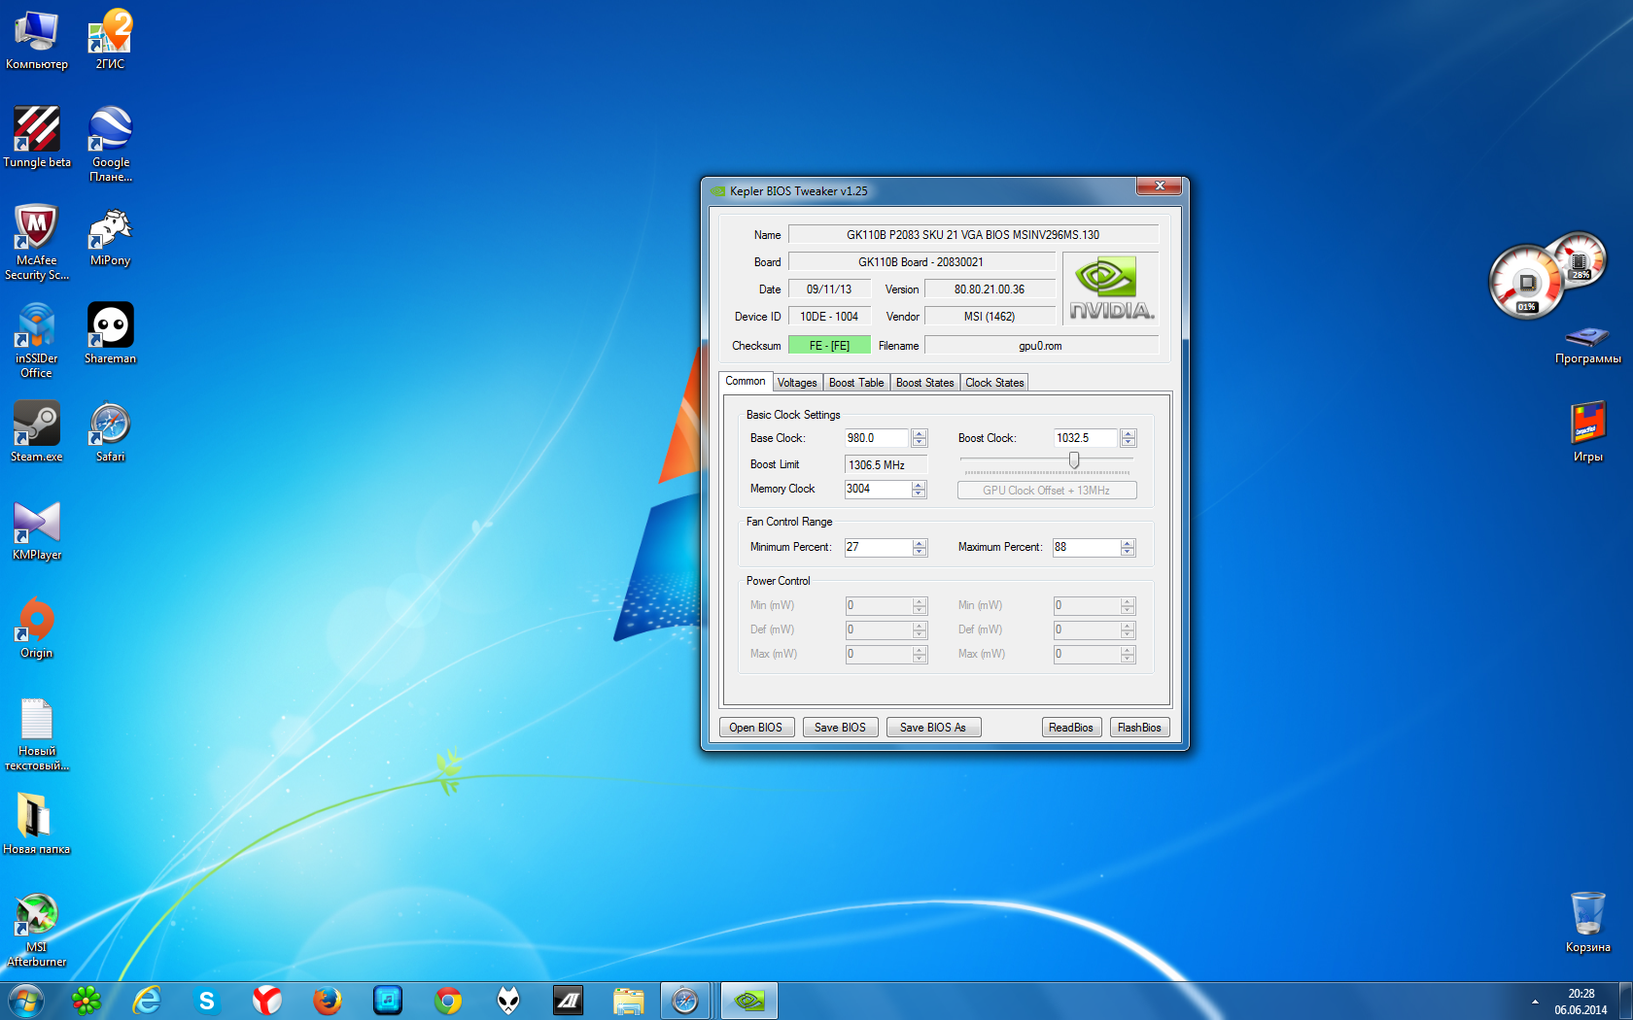Switch to the Voltages tab
This screenshot has width=1633, height=1020.
[x=797, y=383]
